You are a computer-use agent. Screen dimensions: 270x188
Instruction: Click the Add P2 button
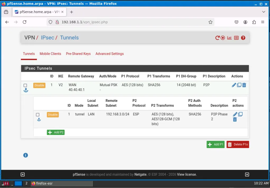pos(56,132)
